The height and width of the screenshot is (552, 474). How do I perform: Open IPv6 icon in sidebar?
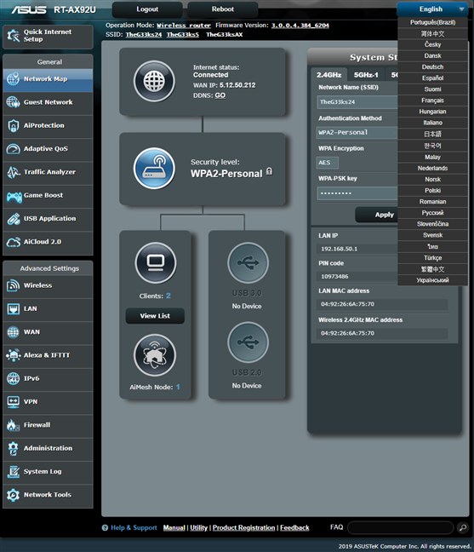(13, 378)
